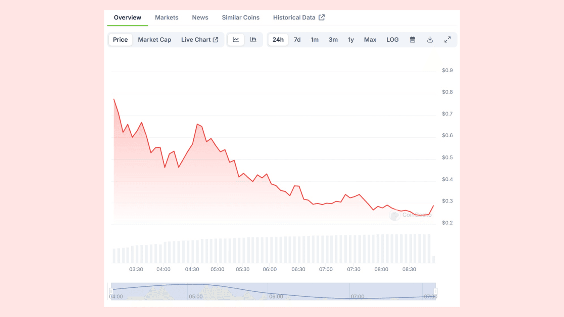Click the Historical Data external link icon
Image resolution: width=564 pixels, height=317 pixels.
coord(322,17)
